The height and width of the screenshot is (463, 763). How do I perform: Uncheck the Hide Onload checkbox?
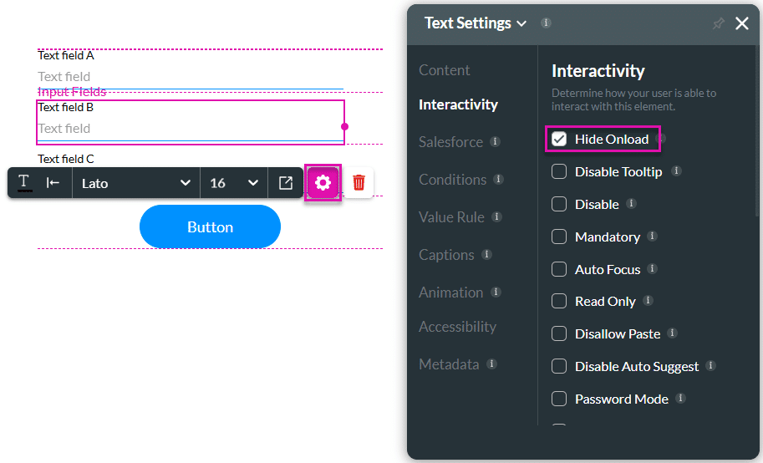559,139
